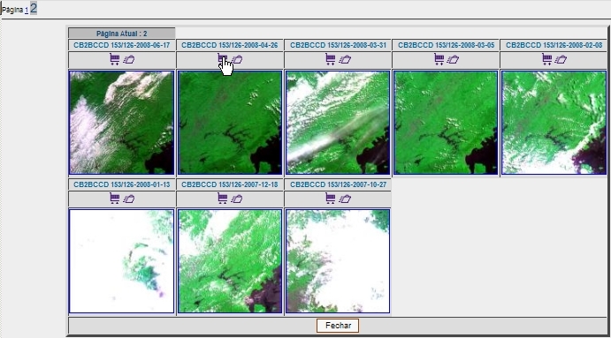The width and height of the screenshot is (611, 338).
Task: Go to results page 1
Action: tap(27, 11)
